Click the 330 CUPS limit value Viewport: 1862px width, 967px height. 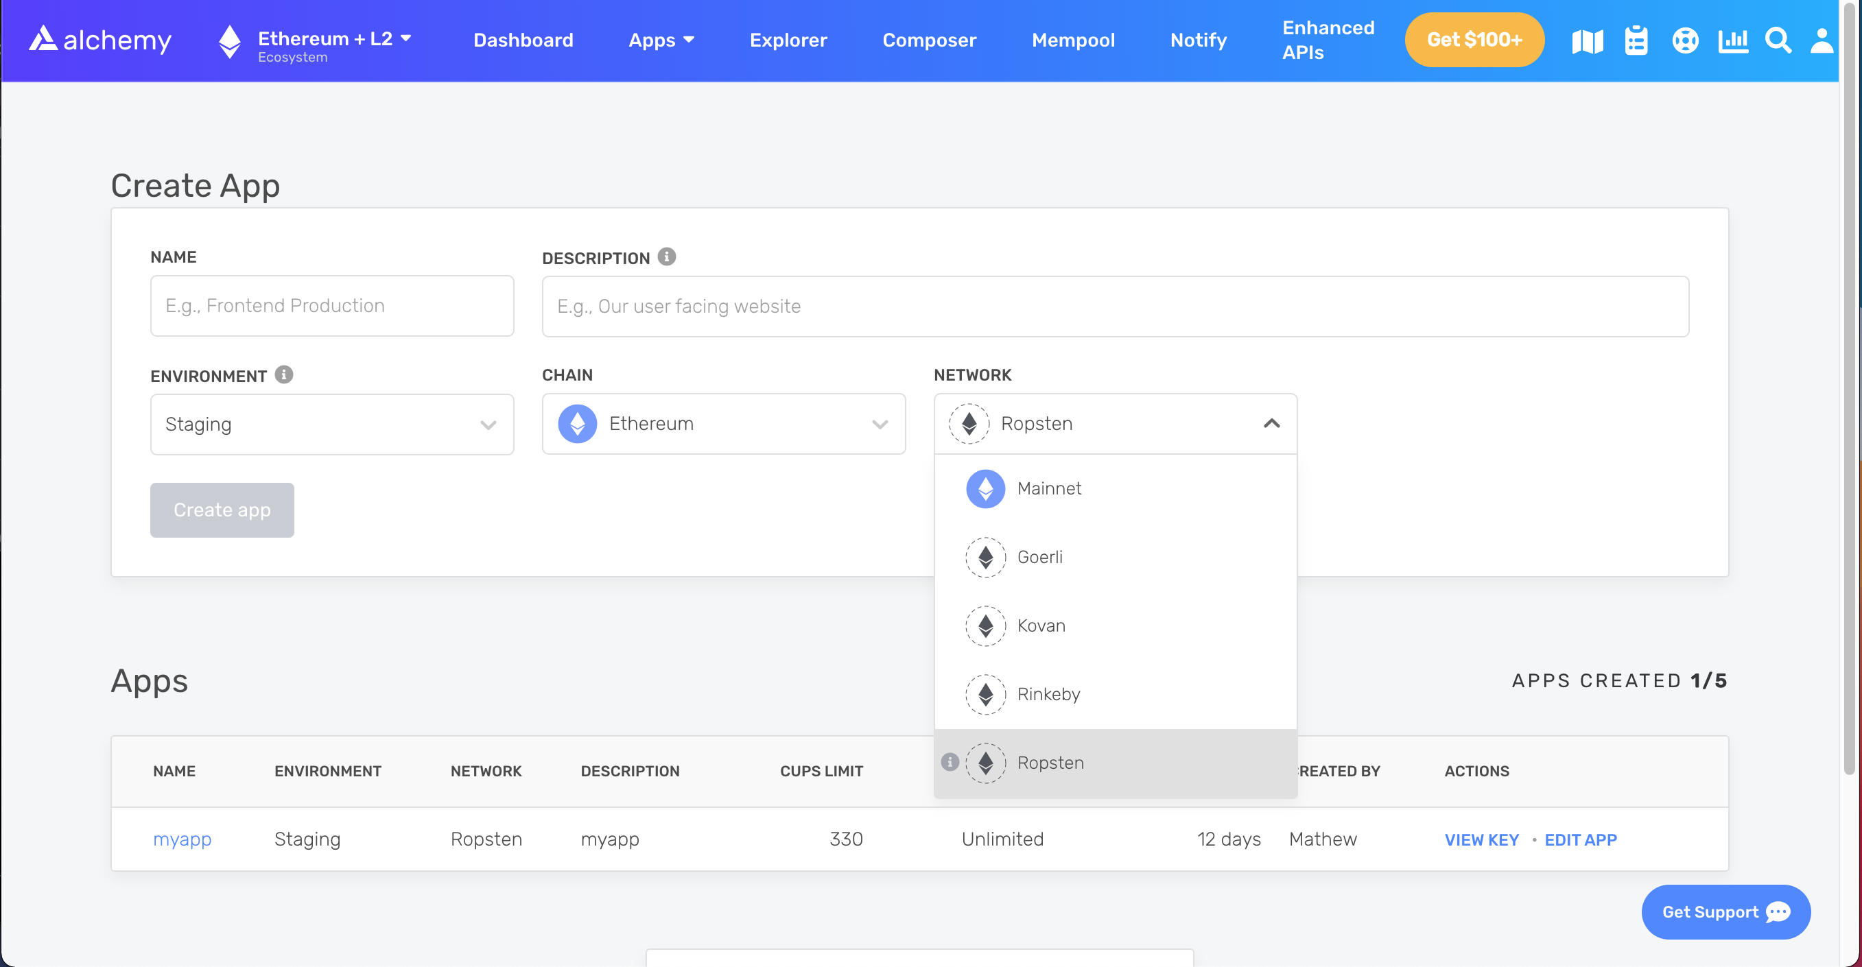pyautogui.click(x=846, y=839)
